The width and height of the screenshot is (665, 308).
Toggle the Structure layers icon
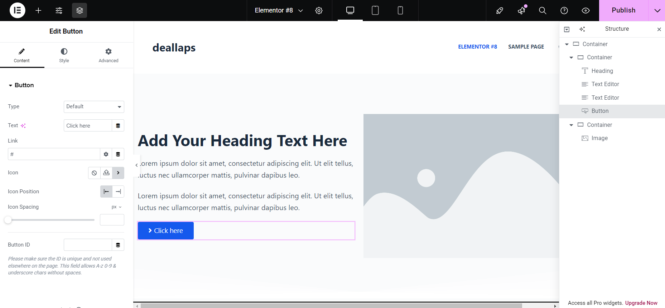79,10
